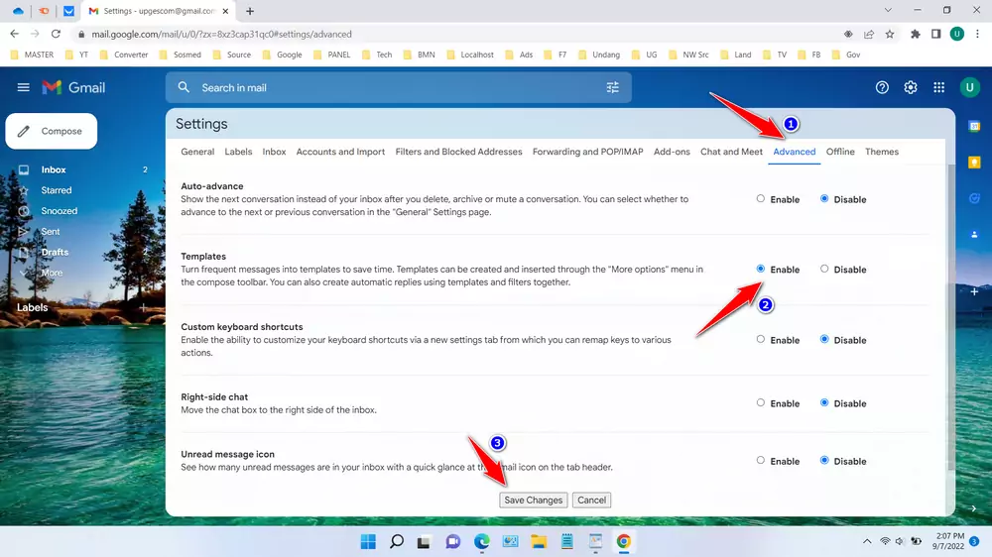992x557 pixels.
Task: Disable Templates
Action: 824,269
